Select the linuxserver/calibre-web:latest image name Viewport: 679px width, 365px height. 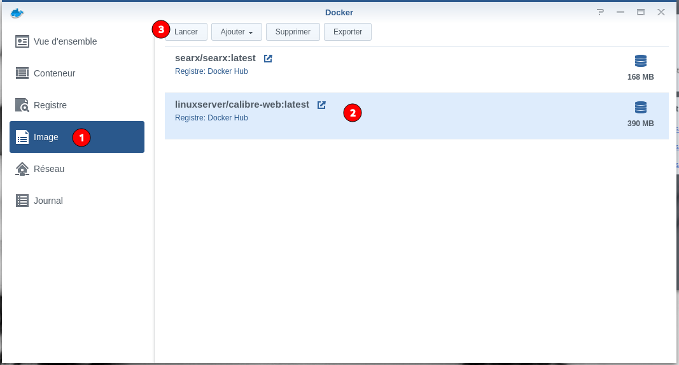[x=242, y=104]
